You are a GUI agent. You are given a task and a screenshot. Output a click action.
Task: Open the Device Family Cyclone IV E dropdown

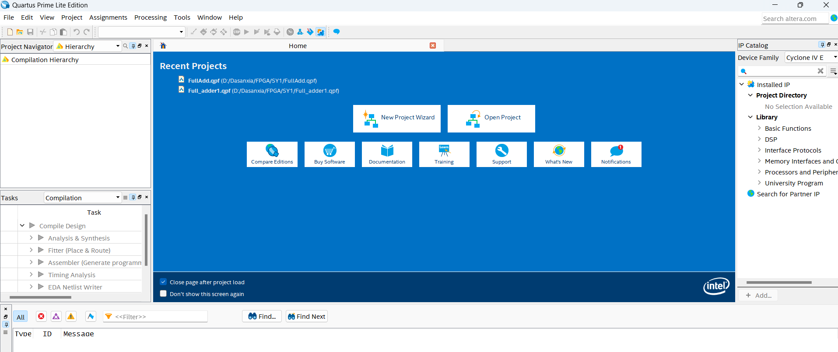[811, 57]
